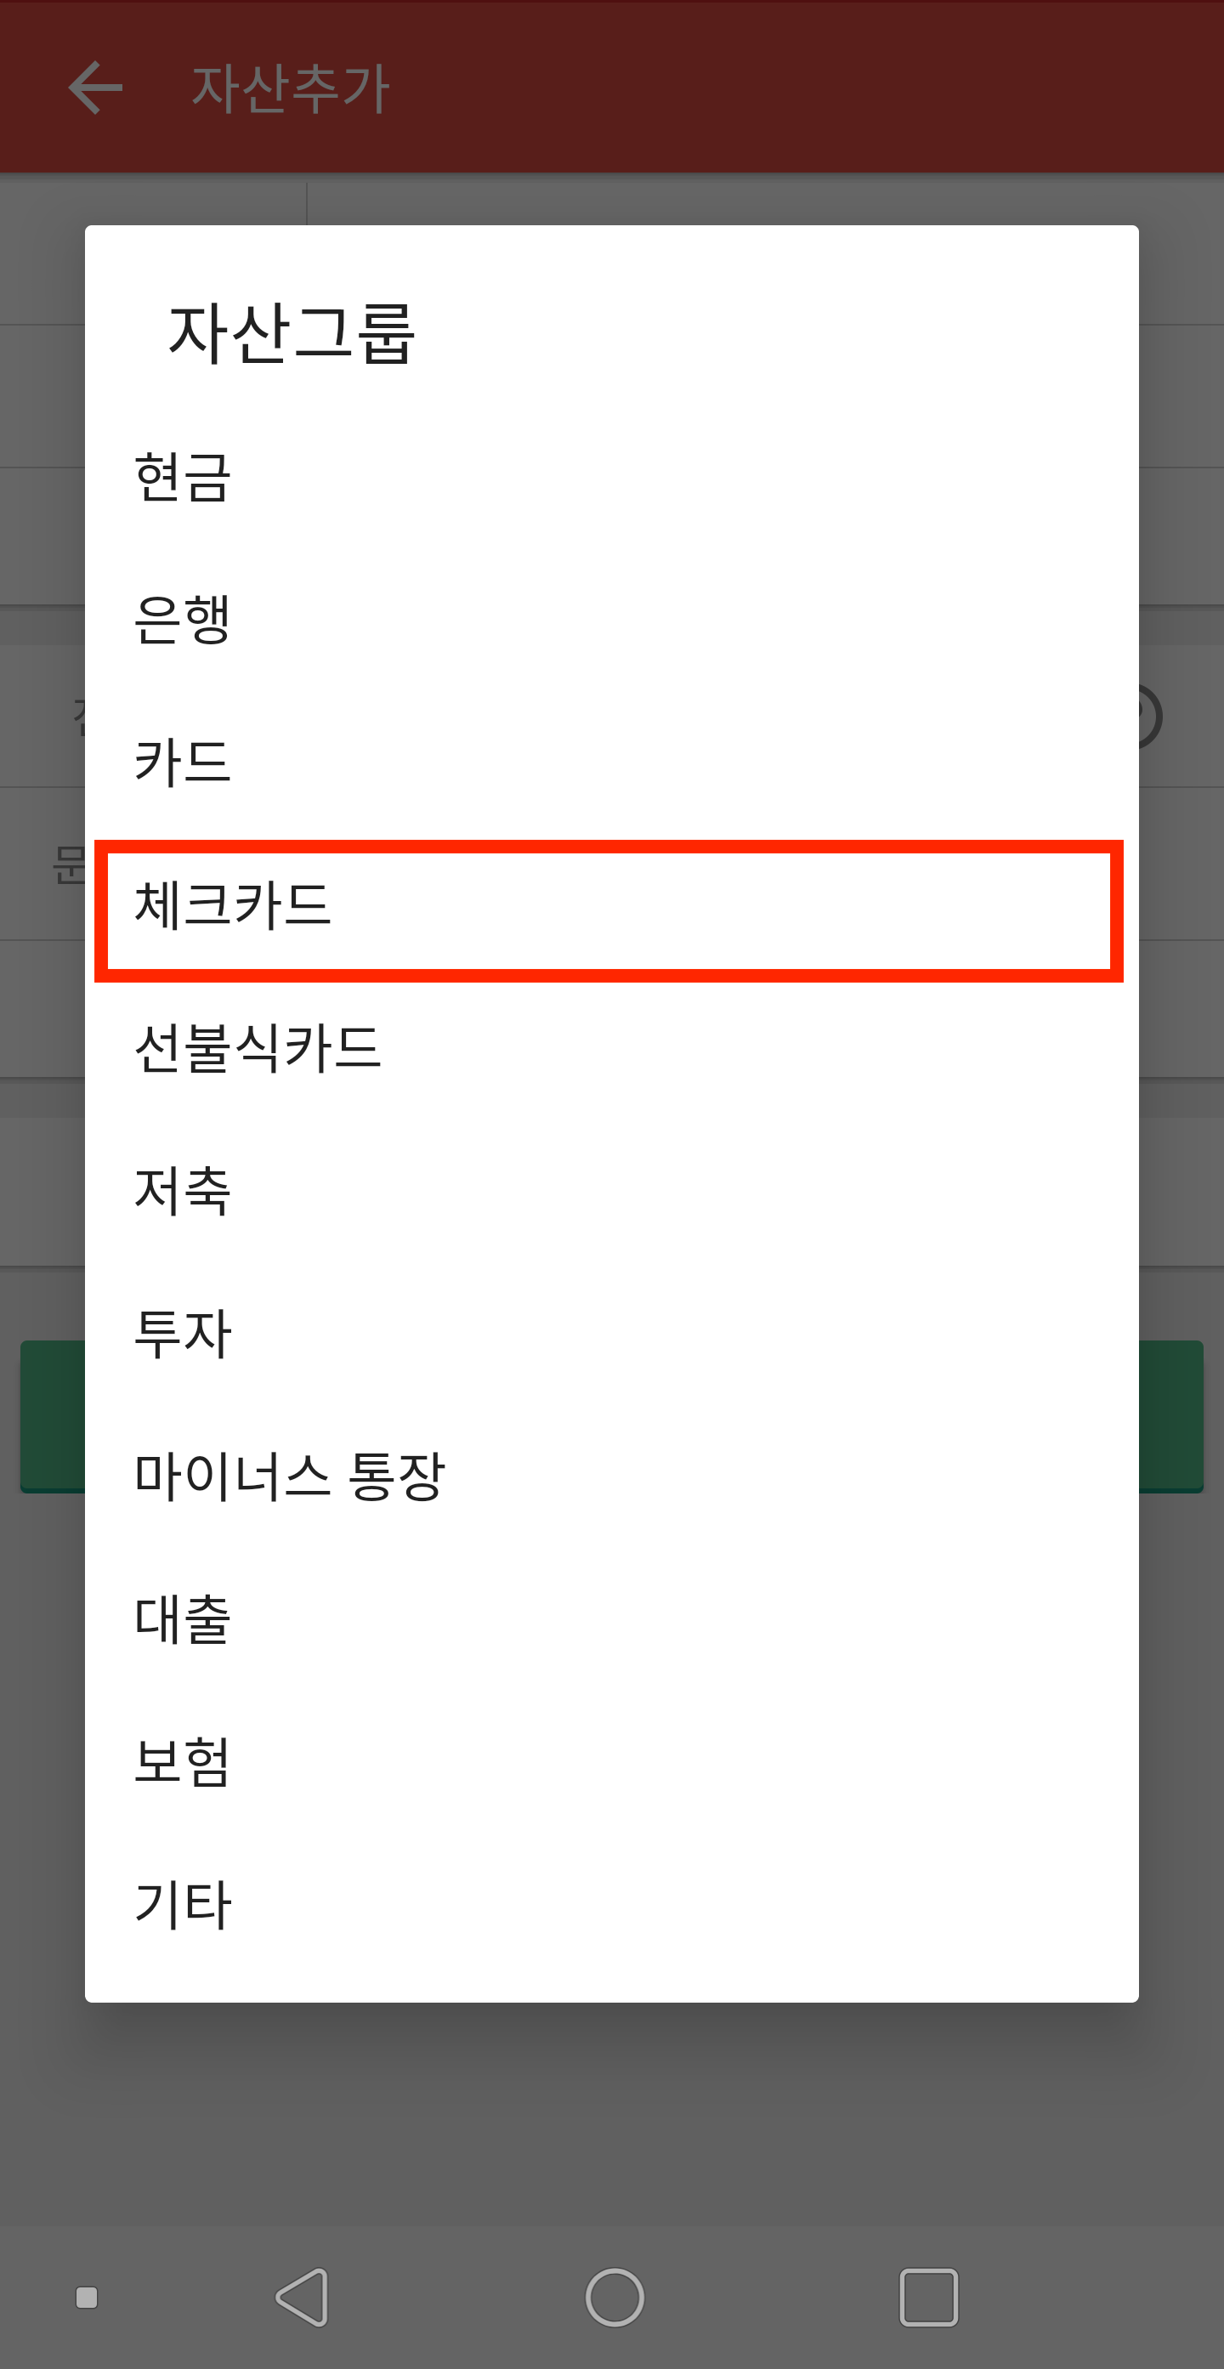Screen dimensions: 1224x2369
Task: Pick 선불식카드 in the list
Action: click(611, 1047)
